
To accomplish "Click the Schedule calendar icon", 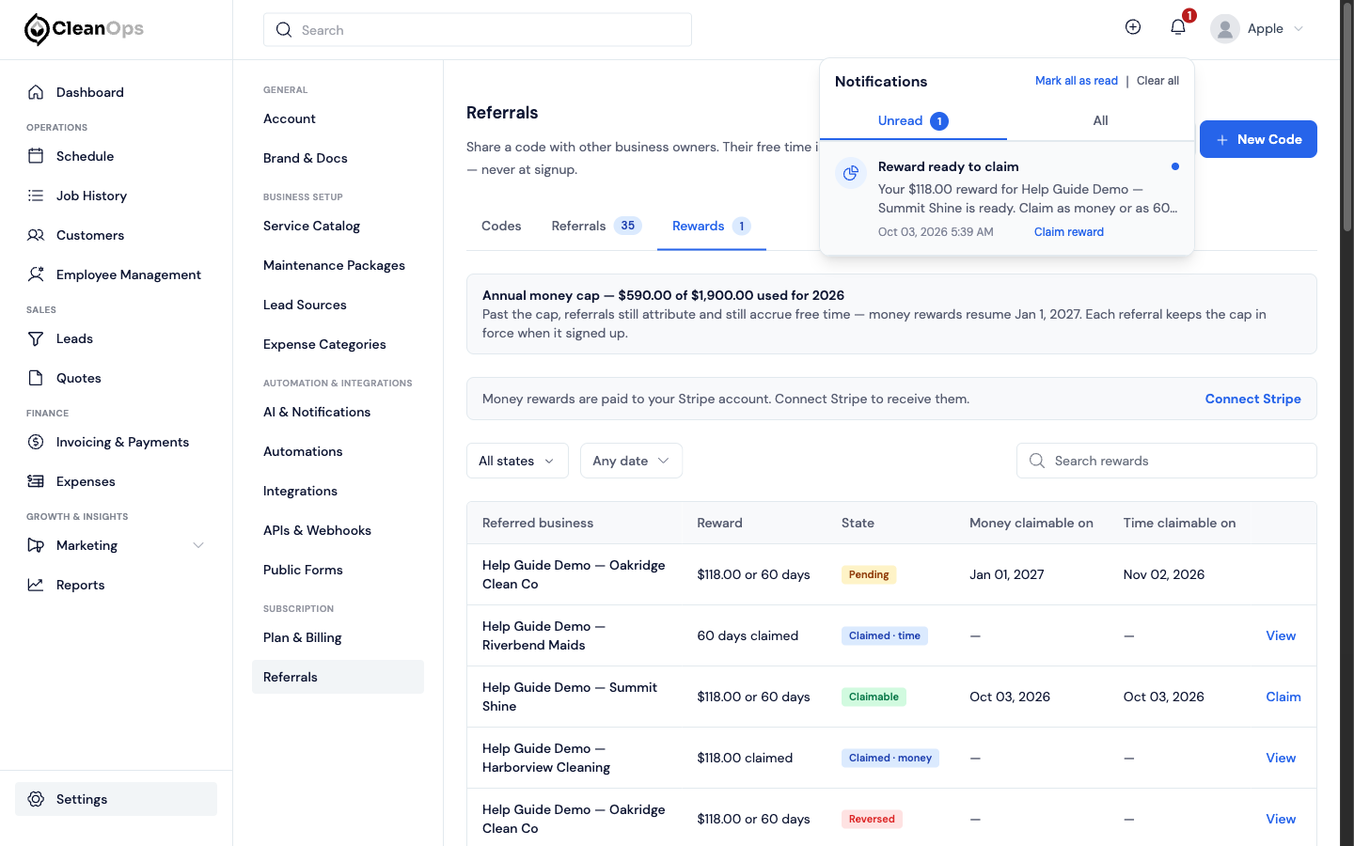I will pos(36,156).
